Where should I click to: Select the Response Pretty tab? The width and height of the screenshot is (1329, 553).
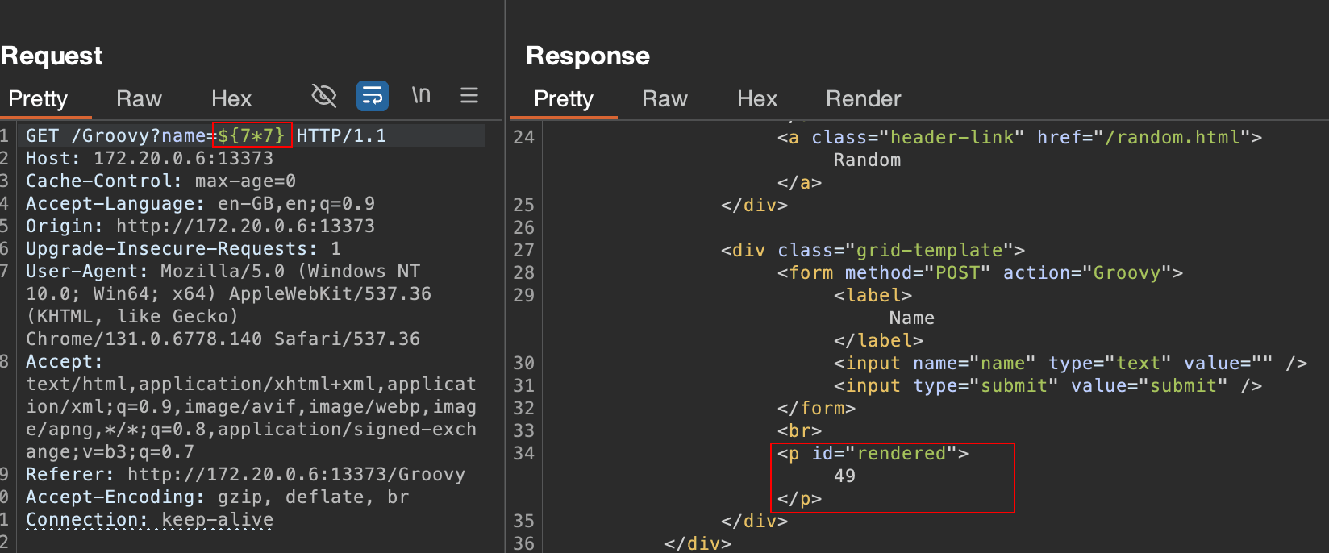pos(563,99)
